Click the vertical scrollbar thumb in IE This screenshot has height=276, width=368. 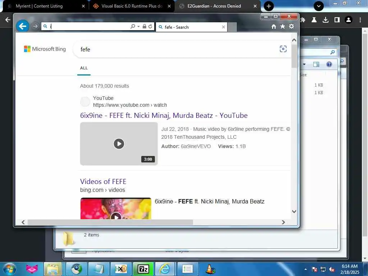(x=294, y=56)
